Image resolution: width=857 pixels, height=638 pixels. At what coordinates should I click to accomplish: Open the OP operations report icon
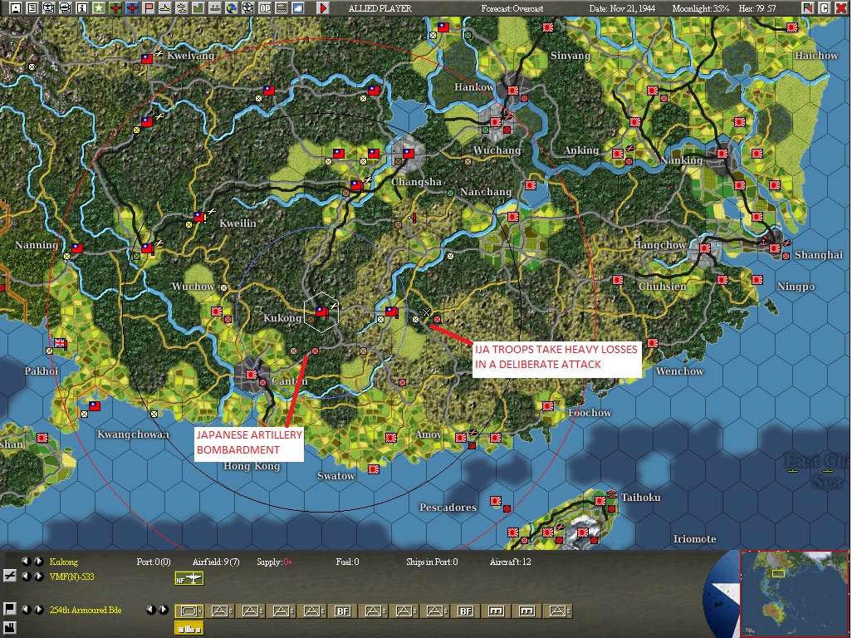[x=265, y=7]
